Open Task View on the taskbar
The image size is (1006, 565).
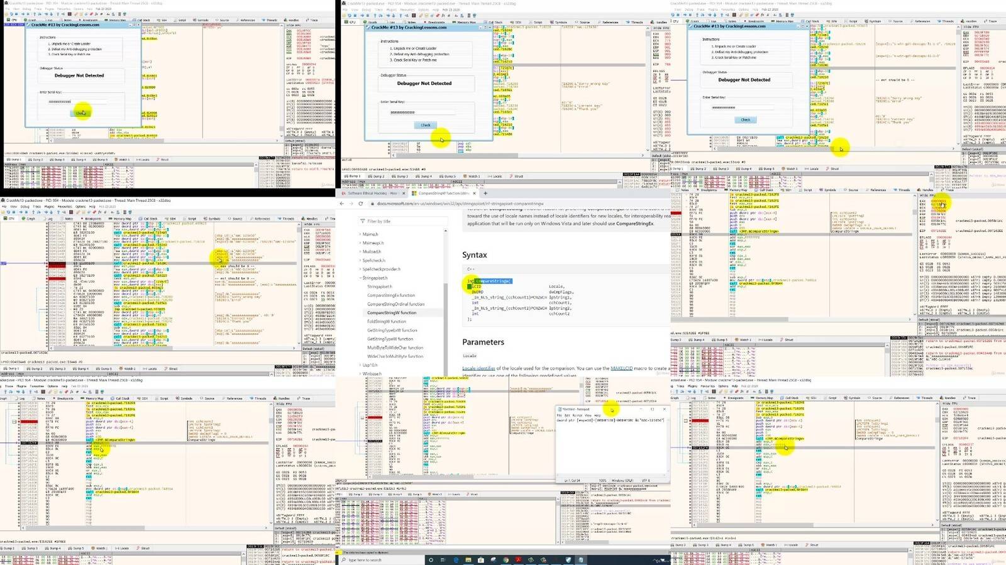(x=443, y=560)
